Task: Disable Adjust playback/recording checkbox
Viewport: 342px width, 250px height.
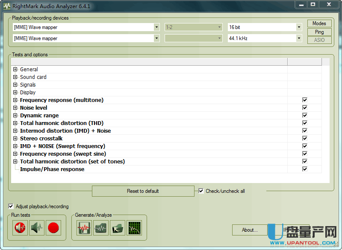Action: tap(11, 206)
